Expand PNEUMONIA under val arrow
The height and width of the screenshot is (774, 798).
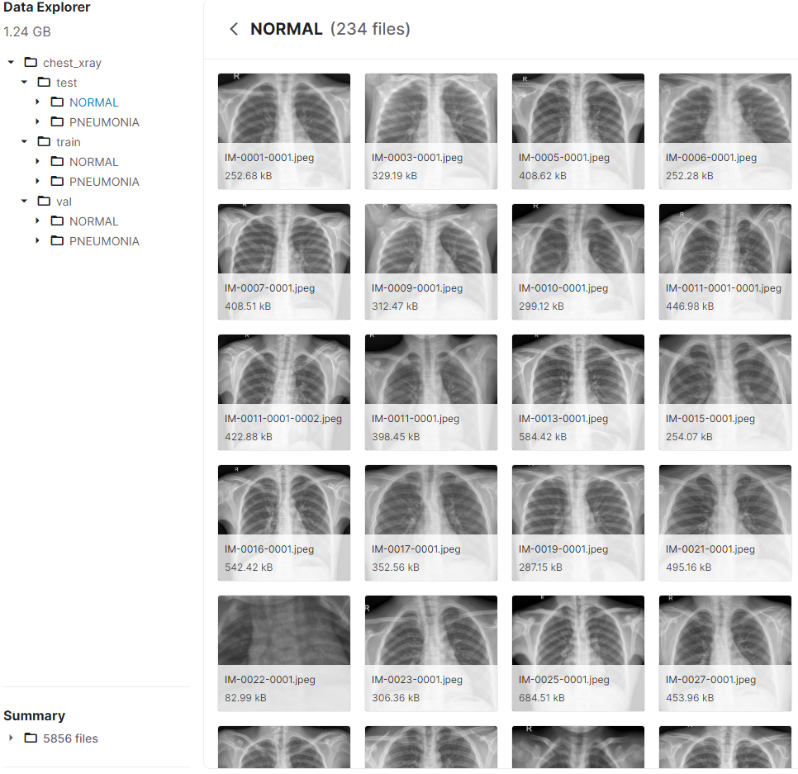(37, 240)
